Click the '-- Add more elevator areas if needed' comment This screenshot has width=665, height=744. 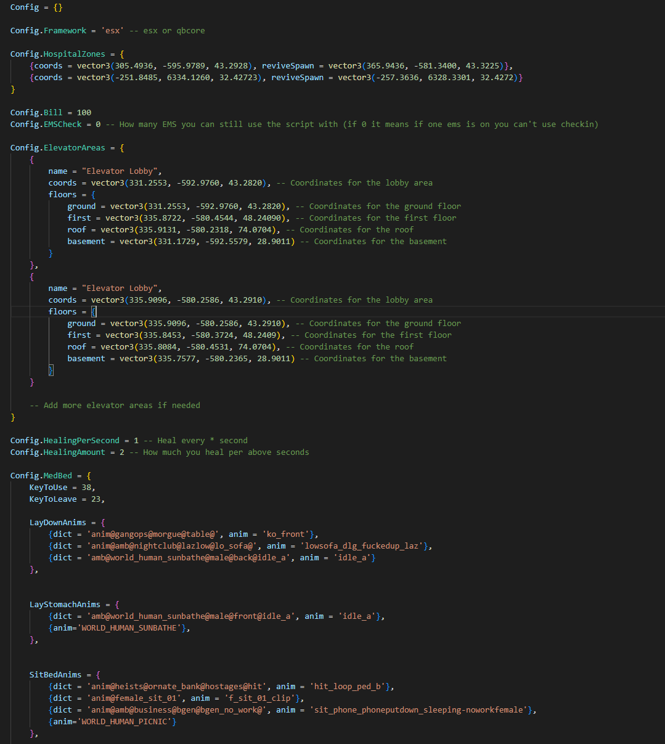click(x=116, y=405)
